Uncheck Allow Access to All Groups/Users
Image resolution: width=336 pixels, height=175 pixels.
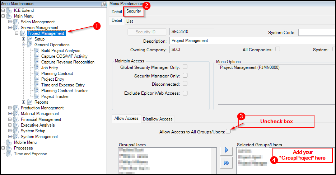pyautogui.click(x=228, y=131)
